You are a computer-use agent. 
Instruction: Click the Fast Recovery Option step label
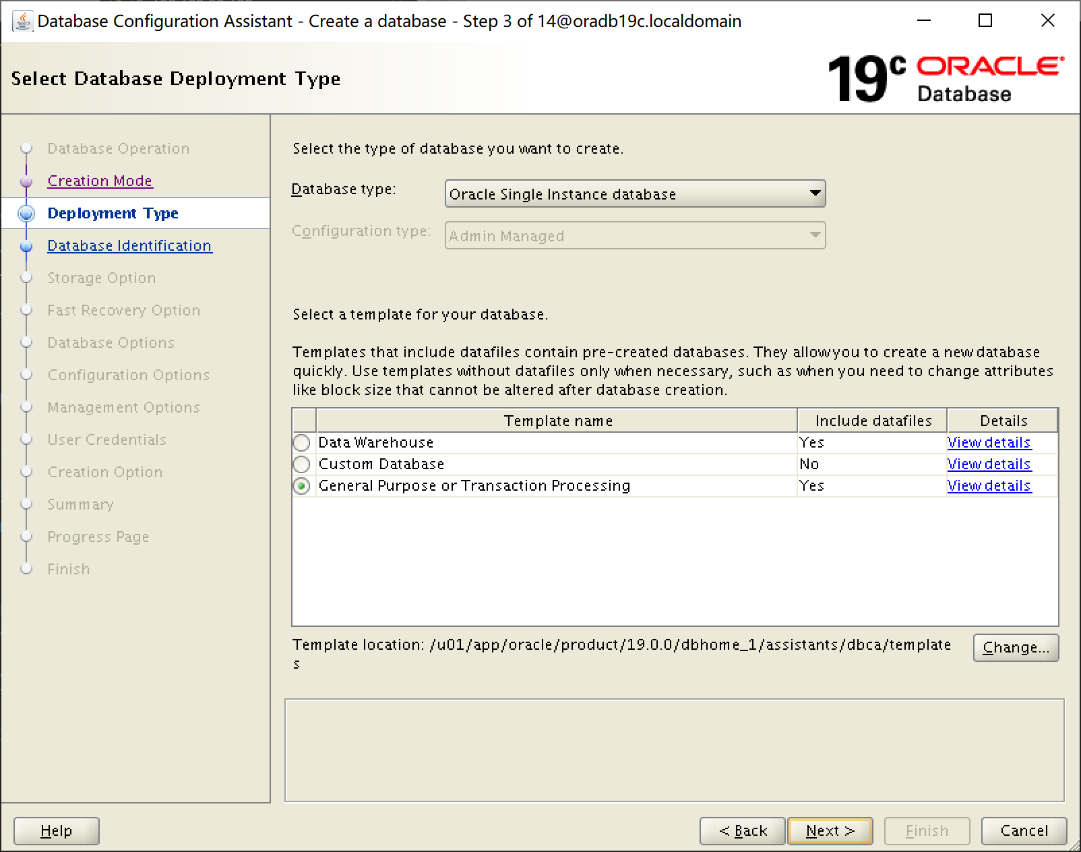pos(123,310)
